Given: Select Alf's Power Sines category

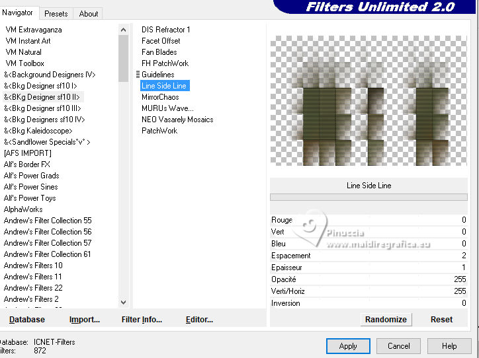Looking at the screenshot, I should (x=31, y=187).
